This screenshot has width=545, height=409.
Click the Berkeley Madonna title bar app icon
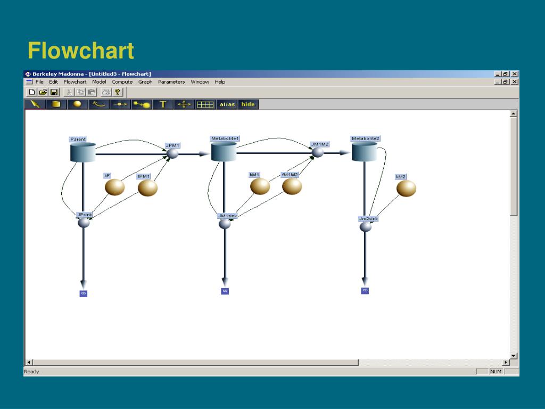click(28, 73)
